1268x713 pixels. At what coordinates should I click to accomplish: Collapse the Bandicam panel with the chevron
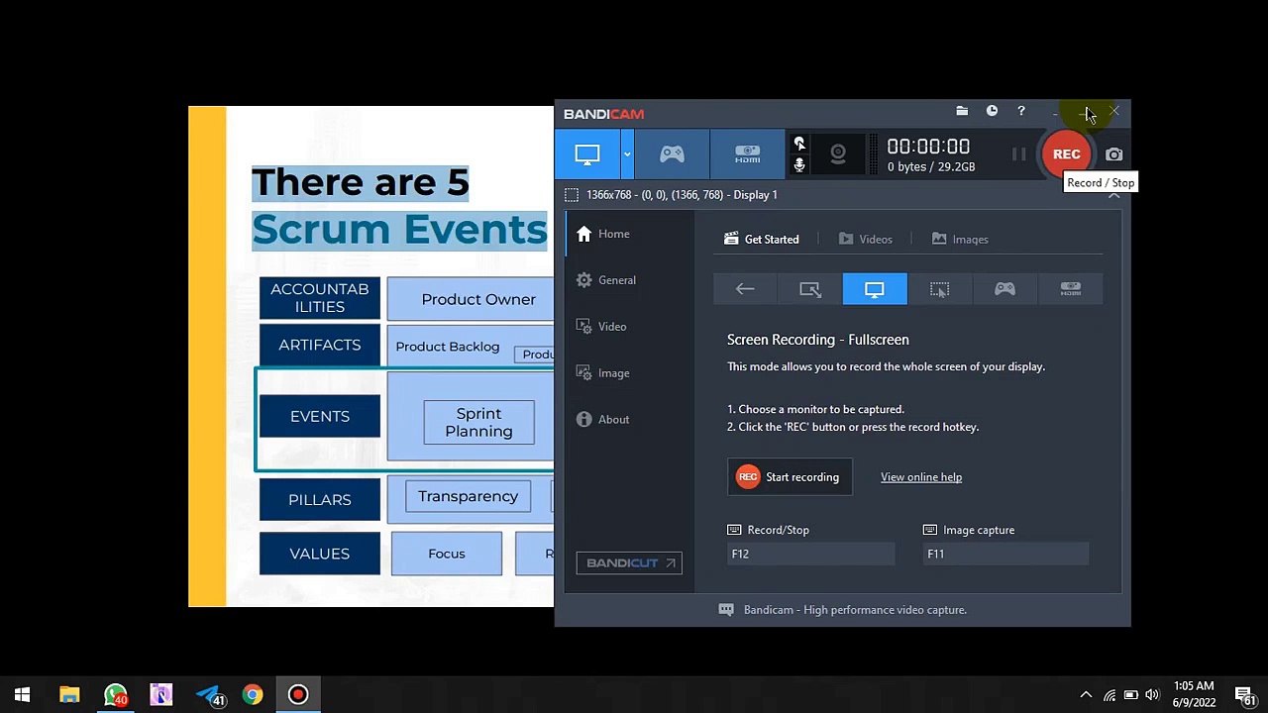point(1113,195)
